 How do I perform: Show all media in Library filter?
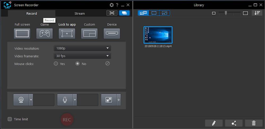143,13
